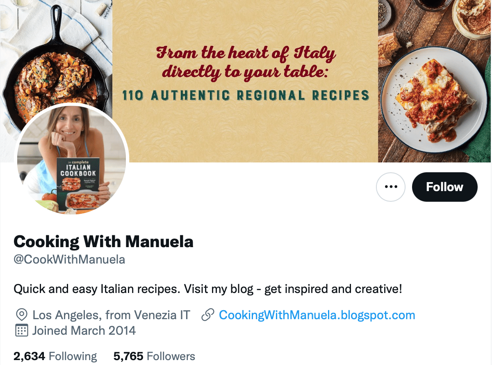The height and width of the screenshot is (365, 492).
Task: View the banner header image
Action: (246, 80)
